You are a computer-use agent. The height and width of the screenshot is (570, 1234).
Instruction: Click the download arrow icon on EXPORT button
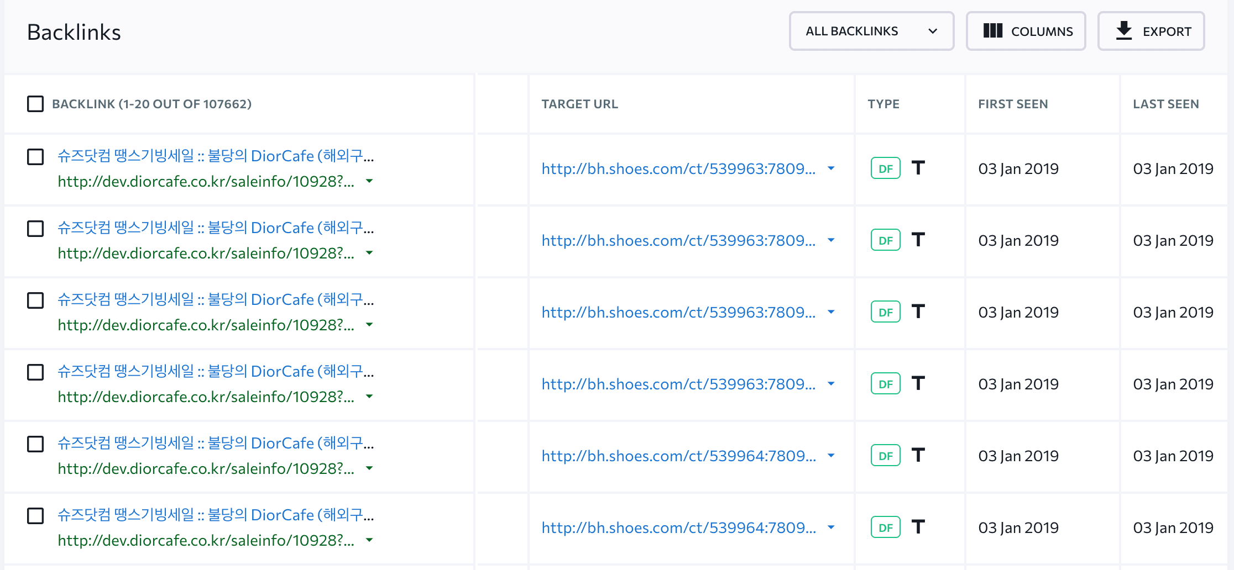(1123, 31)
